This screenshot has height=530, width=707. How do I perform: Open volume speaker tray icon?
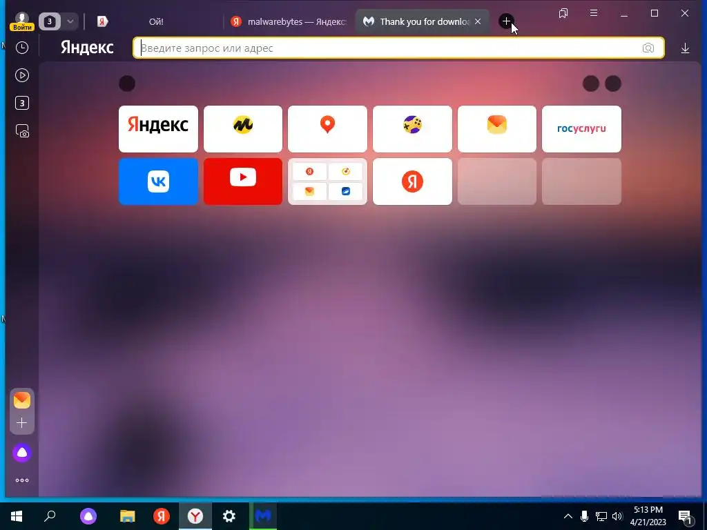coord(617,516)
